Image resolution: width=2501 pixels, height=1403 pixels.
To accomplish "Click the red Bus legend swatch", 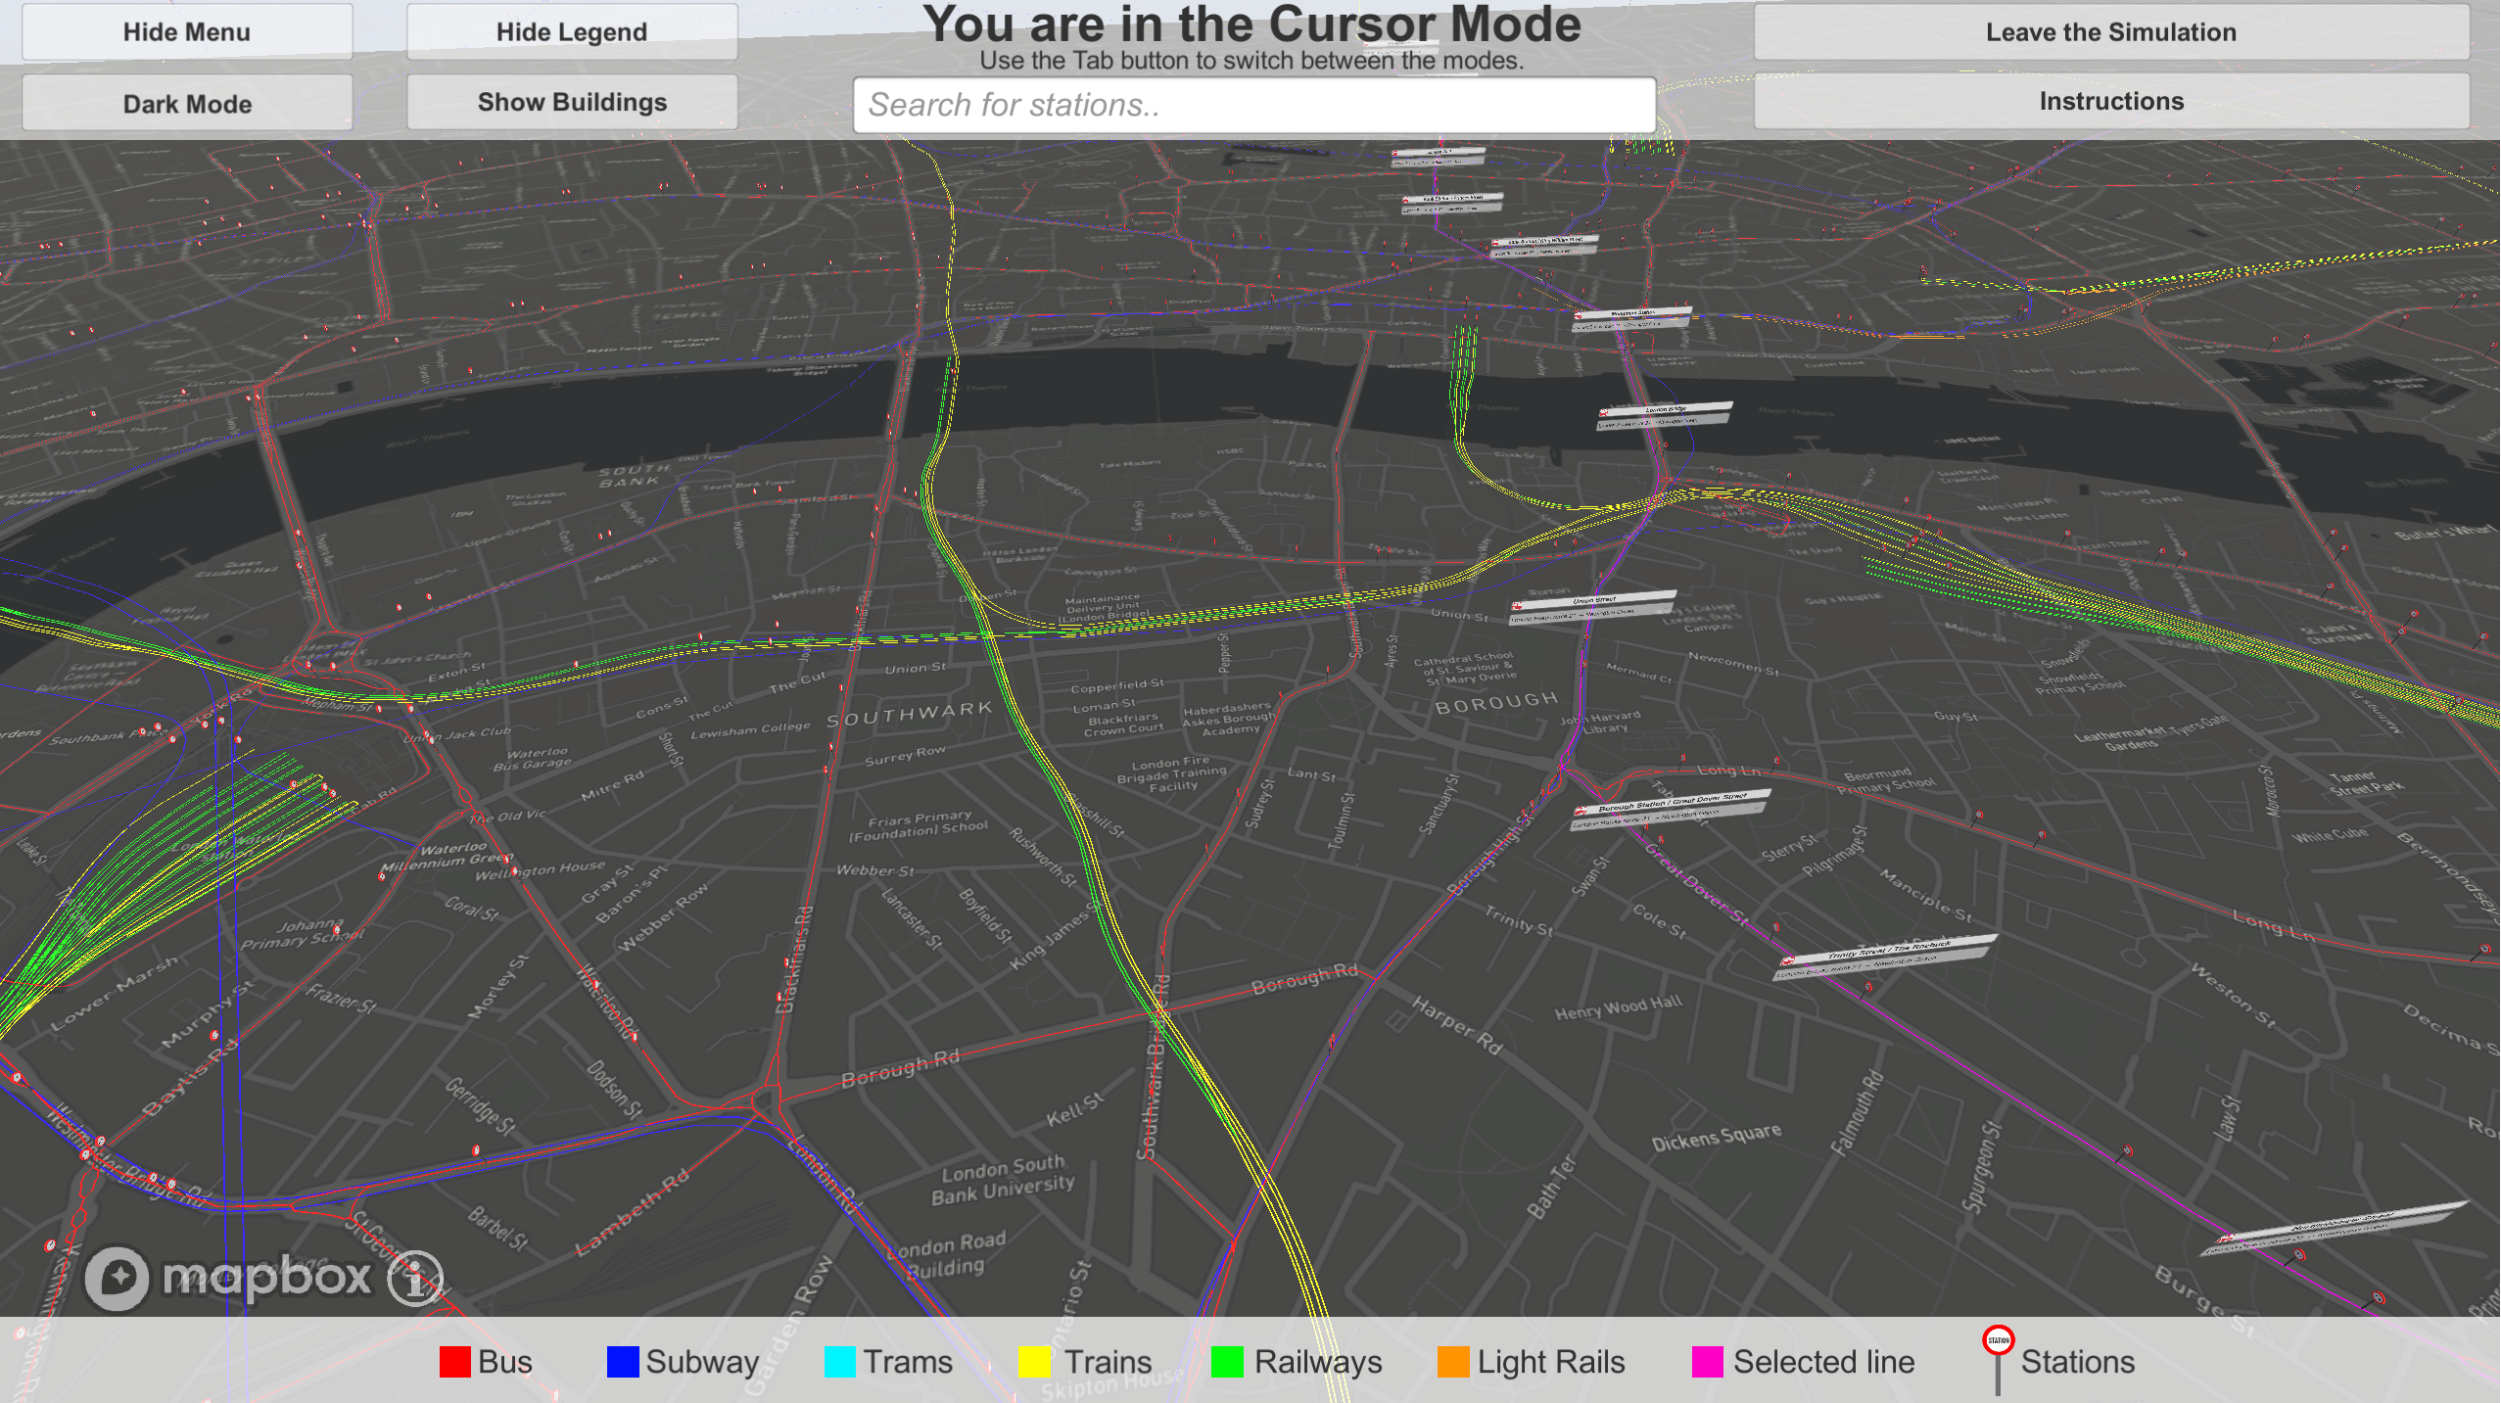I will pyautogui.click(x=454, y=1362).
